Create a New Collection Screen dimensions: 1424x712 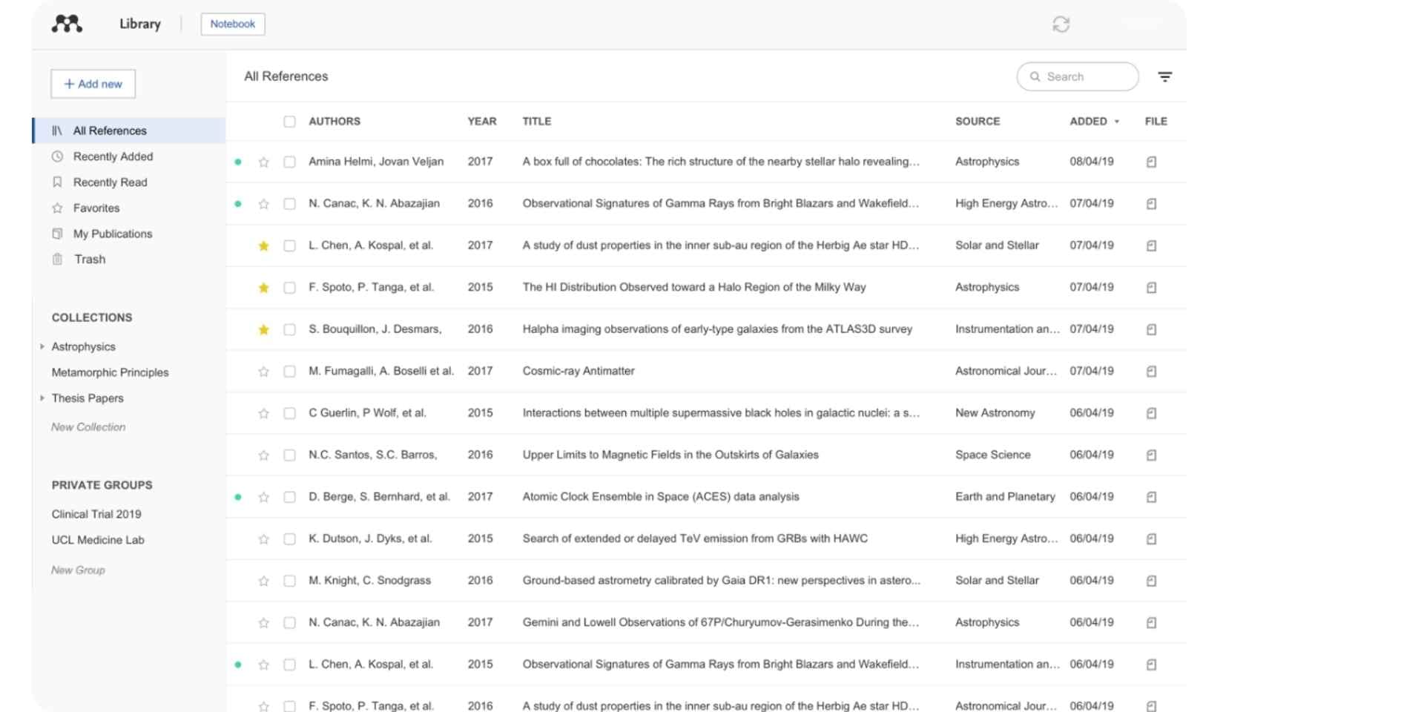click(x=88, y=427)
